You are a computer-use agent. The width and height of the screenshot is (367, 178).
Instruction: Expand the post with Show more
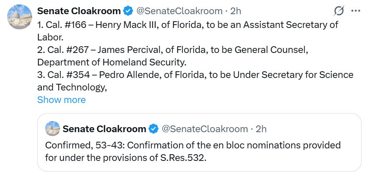(61, 100)
